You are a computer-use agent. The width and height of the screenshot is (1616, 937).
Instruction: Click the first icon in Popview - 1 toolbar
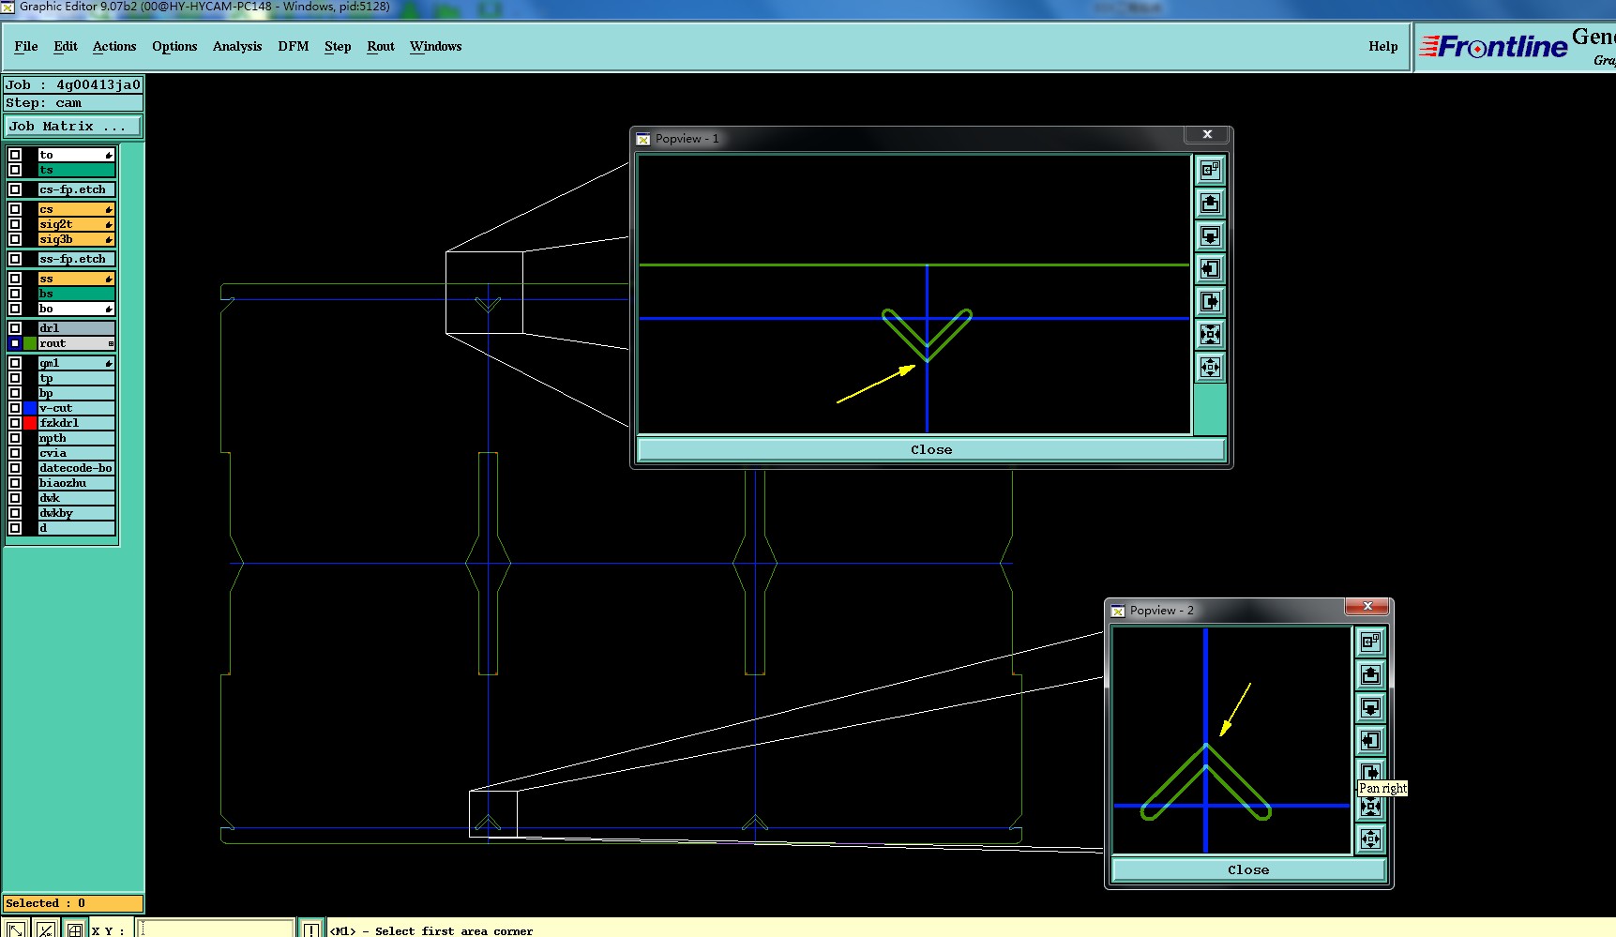(x=1210, y=170)
